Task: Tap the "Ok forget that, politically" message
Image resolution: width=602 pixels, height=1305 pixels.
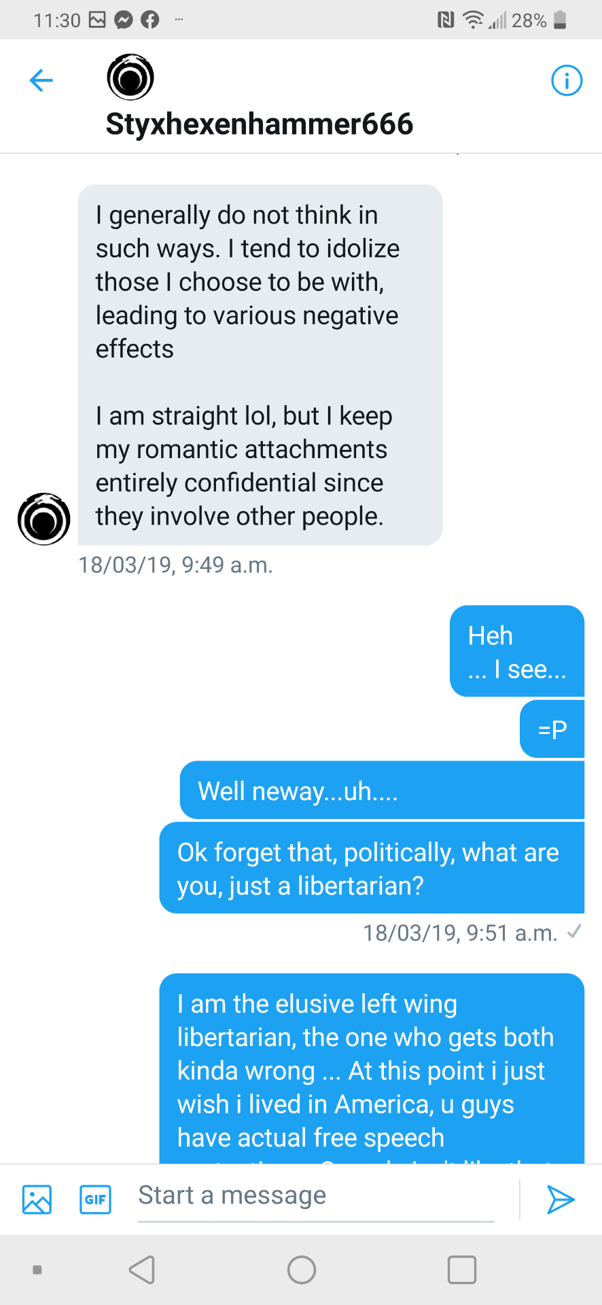Action: click(x=372, y=868)
